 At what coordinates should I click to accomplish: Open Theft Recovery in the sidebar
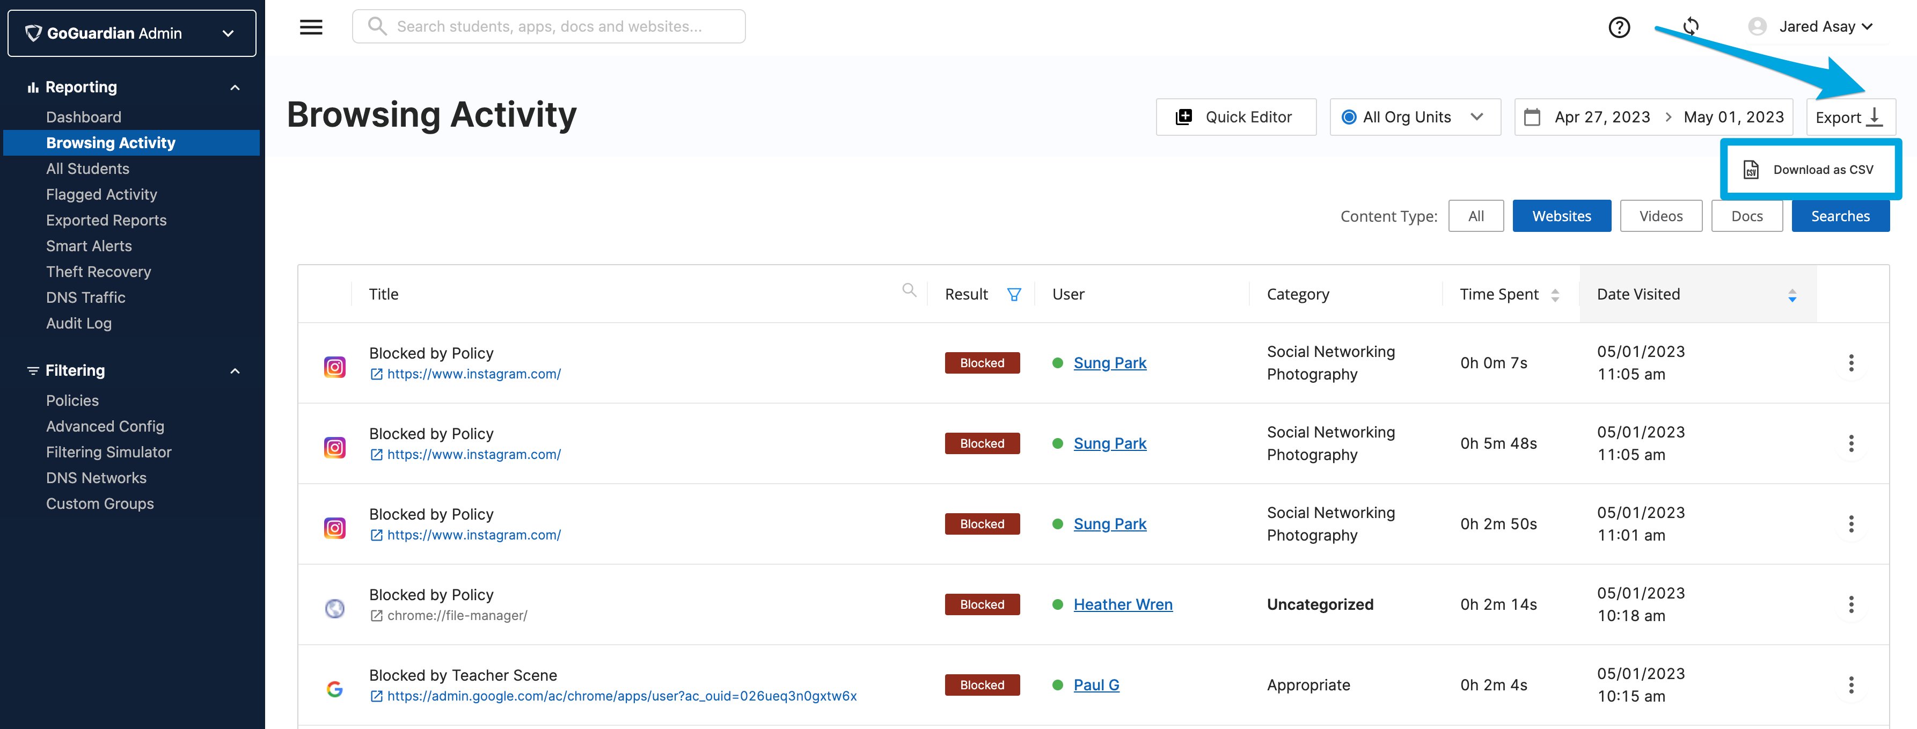[98, 272]
